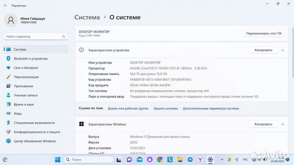Focus the Найти параметр search field

pyautogui.click(x=36, y=37)
